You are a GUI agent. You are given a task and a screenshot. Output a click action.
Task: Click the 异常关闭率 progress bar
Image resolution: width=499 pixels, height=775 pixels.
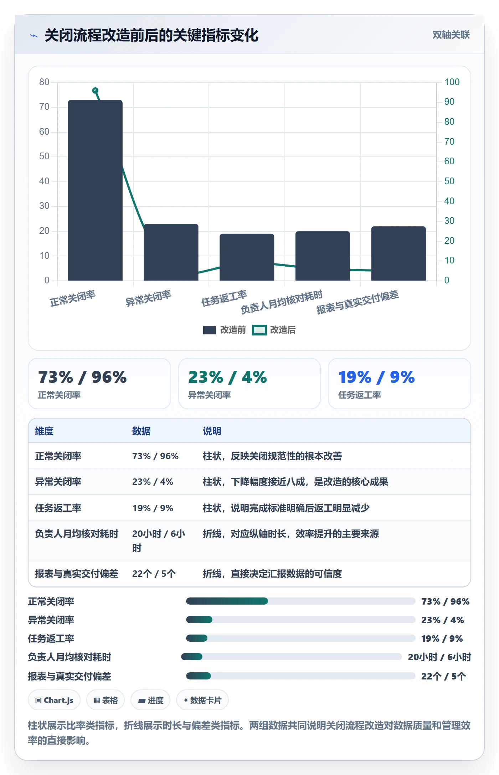[x=301, y=620]
